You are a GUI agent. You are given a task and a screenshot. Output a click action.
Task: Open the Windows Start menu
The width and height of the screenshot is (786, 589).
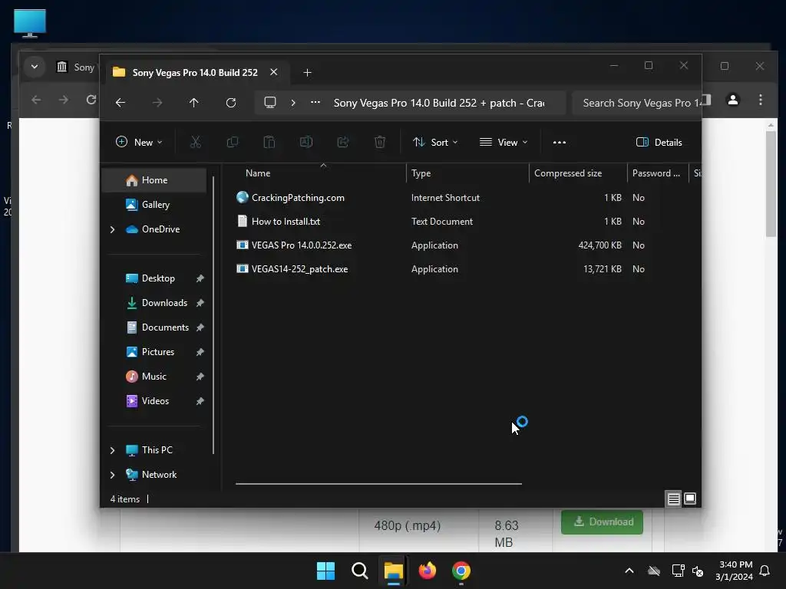coord(325,571)
